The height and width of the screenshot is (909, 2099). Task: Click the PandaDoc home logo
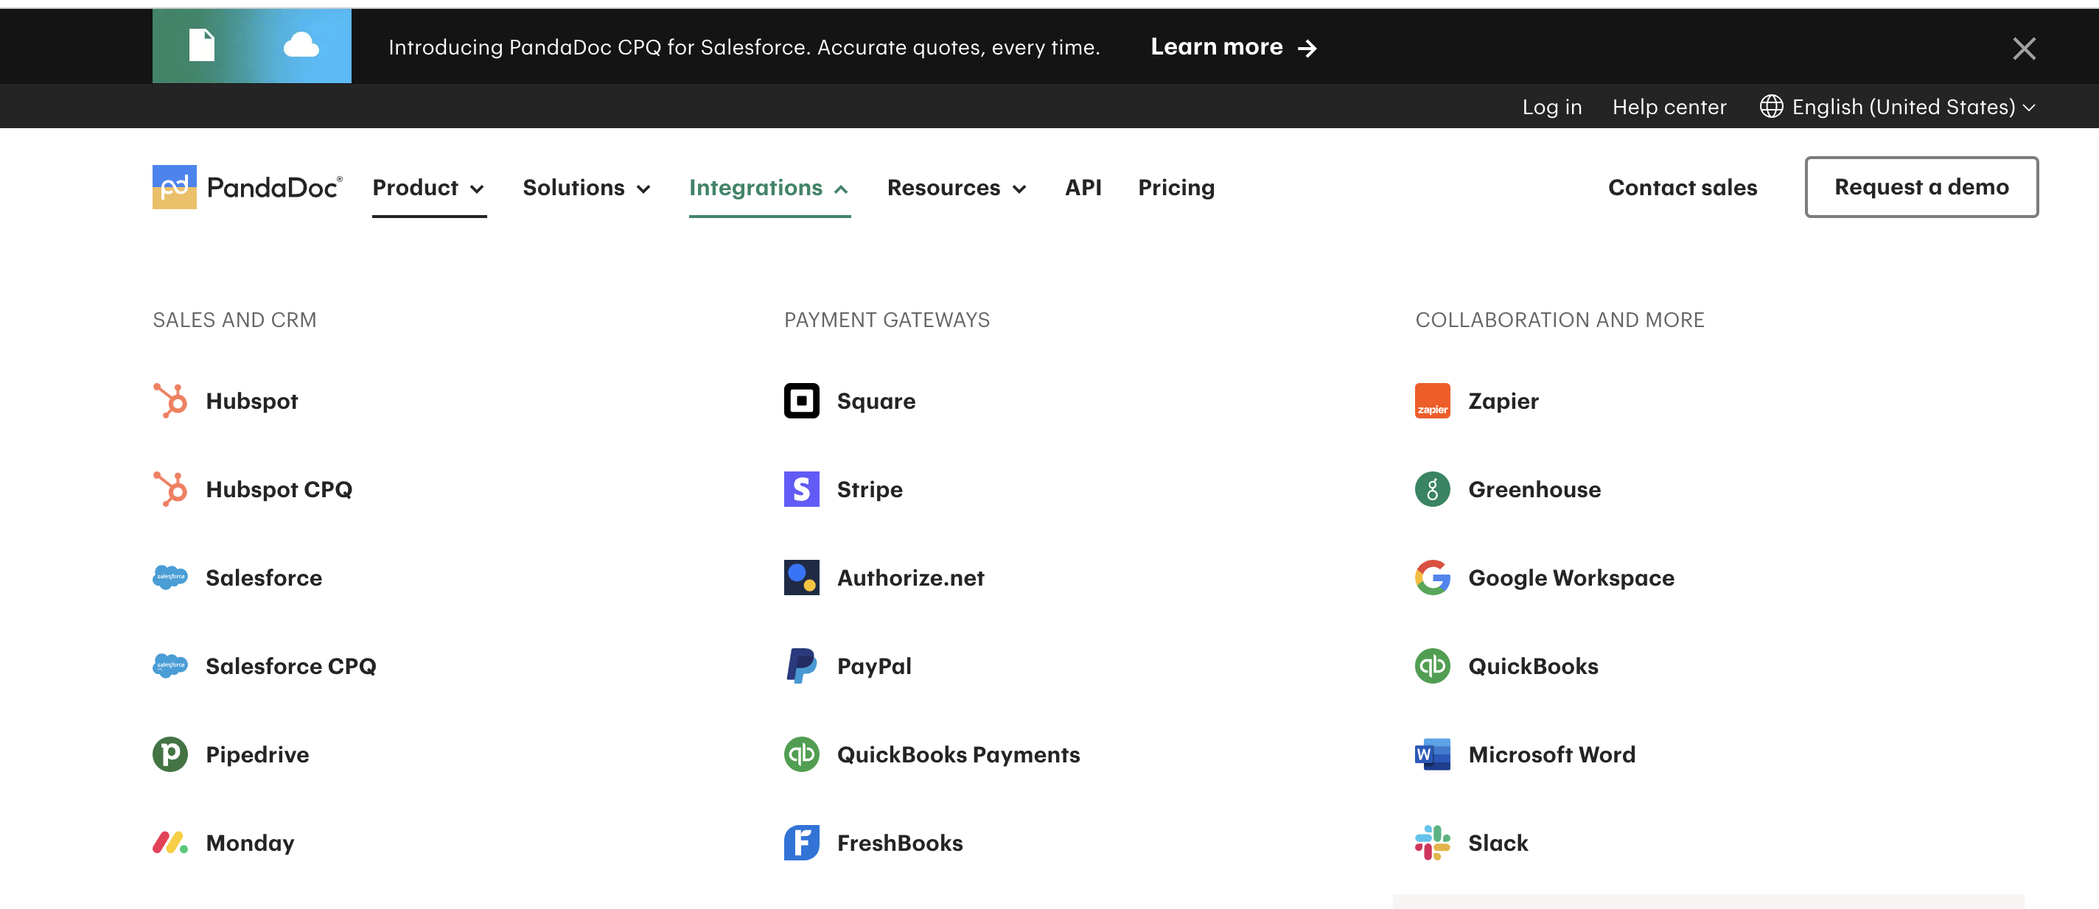coord(248,187)
